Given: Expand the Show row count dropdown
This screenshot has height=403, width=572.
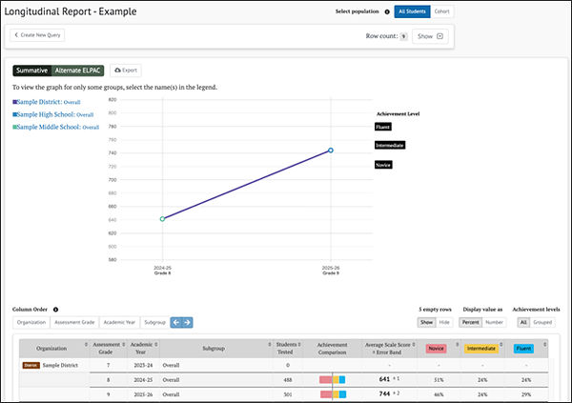Looking at the screenshot, I should (430, 36).
